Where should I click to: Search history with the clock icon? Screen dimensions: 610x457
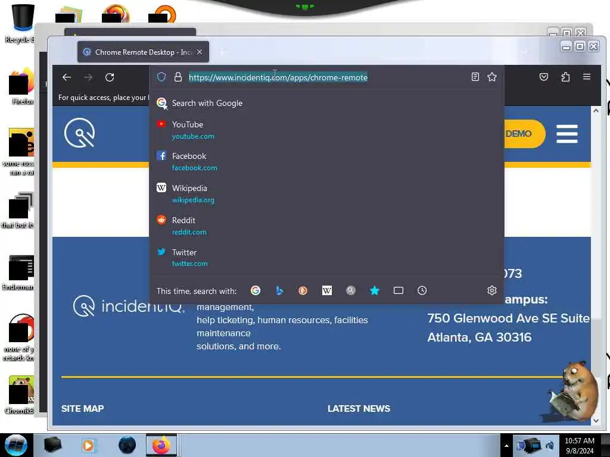tap(422, 290)
